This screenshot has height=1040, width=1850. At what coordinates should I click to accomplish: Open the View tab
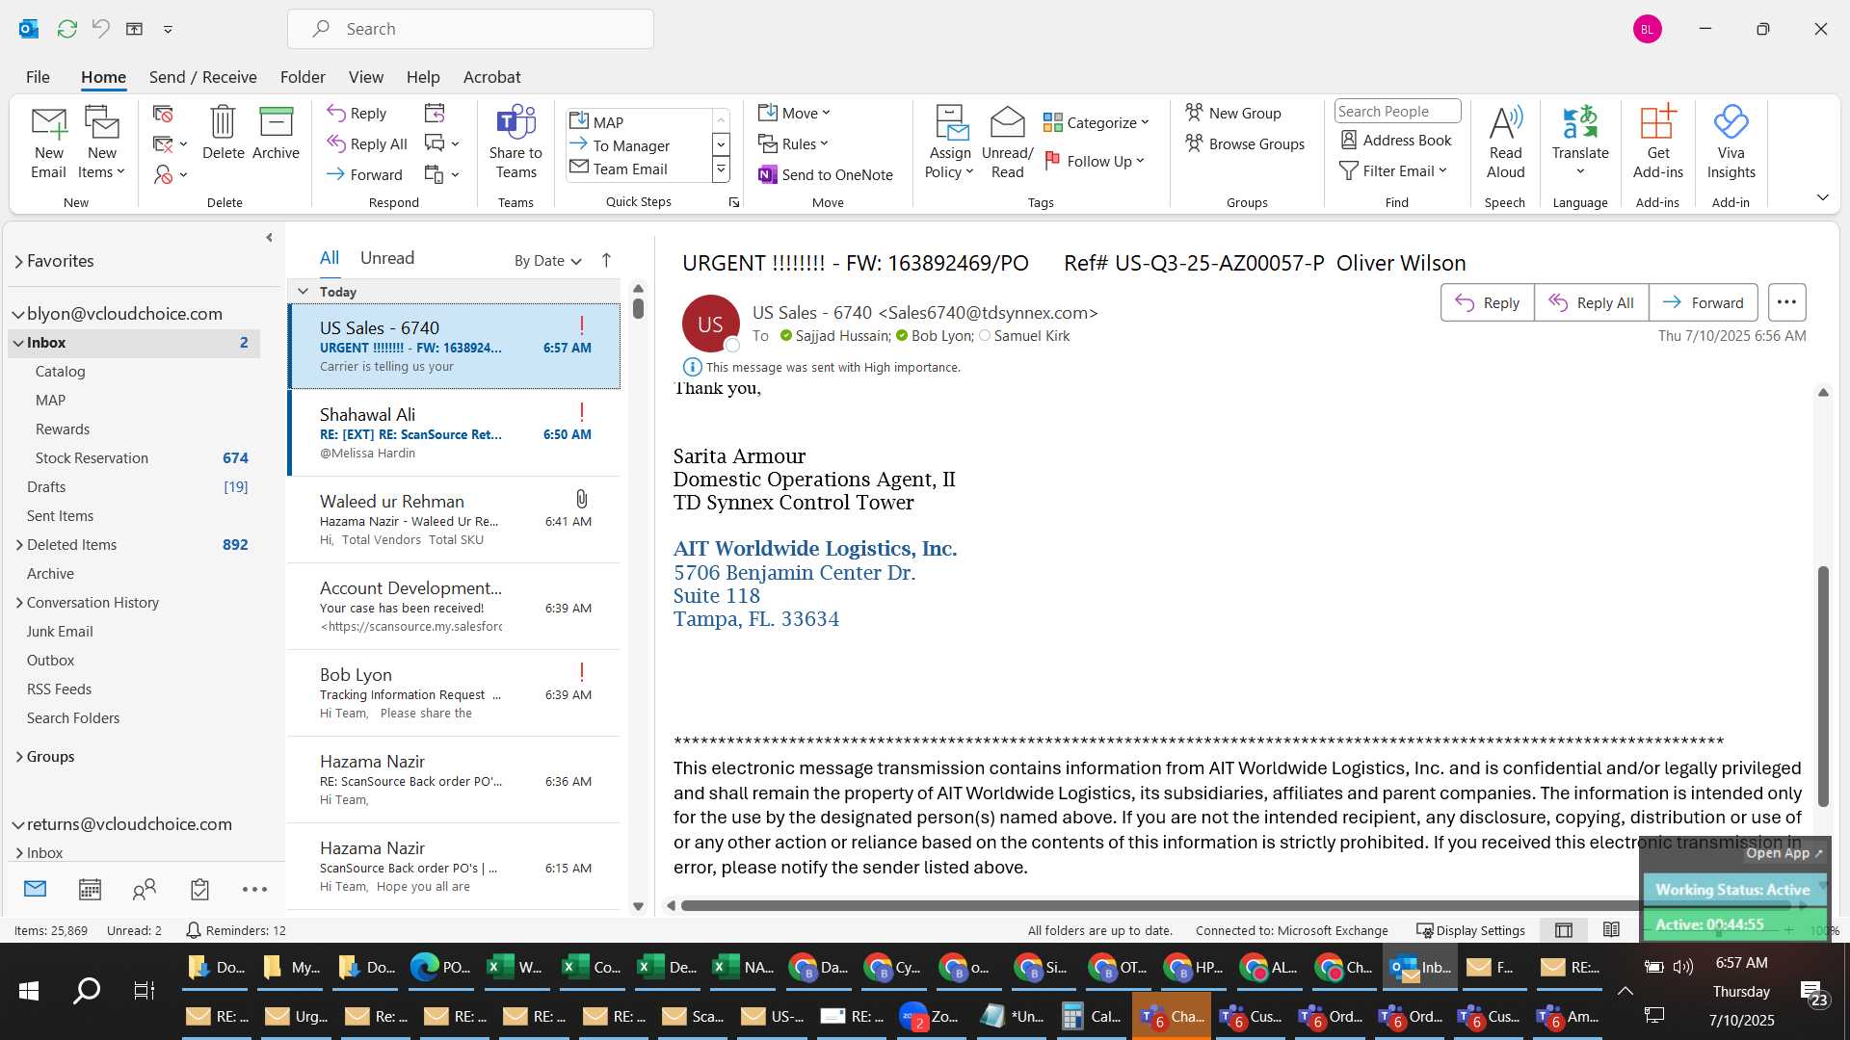coord(365,77)
